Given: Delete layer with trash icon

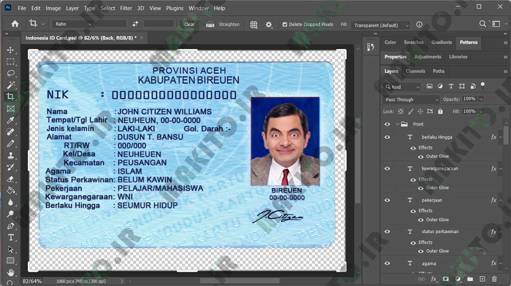Looking at the screenshot, I should point(494,279).
